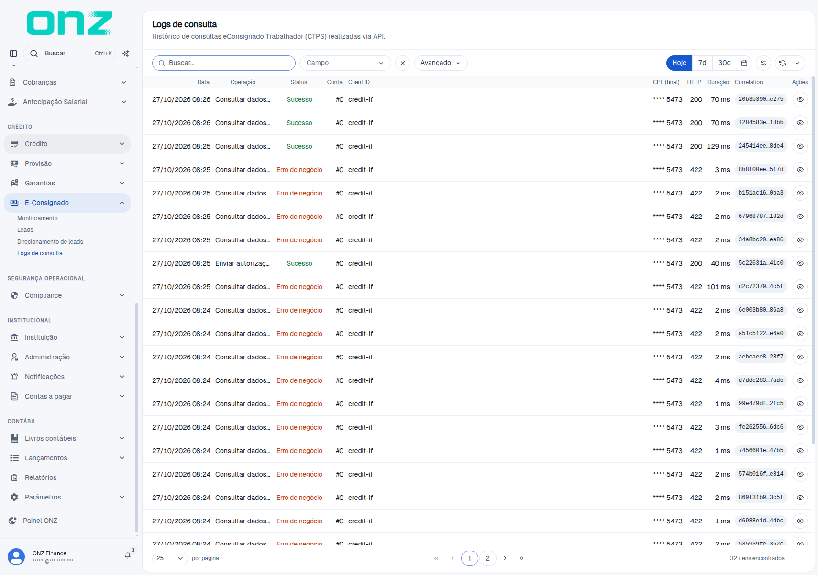Open the calendar date picker icon
Viewport: 818px width, 575px height.
[744, 63]
